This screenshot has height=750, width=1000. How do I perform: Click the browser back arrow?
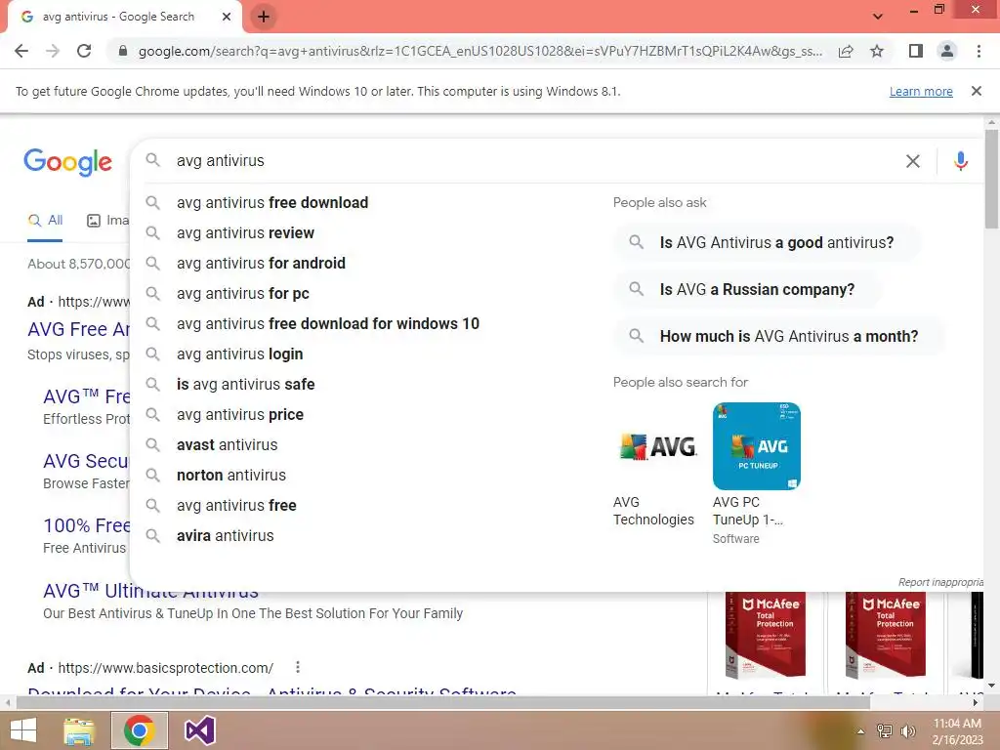tap(21, 51)
